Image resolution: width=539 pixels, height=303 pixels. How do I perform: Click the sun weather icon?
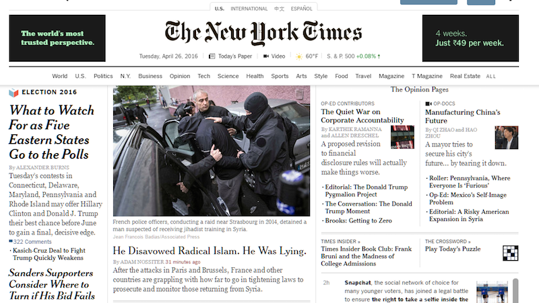299,56
